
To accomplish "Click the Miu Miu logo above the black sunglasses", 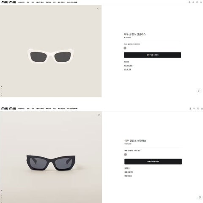I will click(x=9, y=108).
